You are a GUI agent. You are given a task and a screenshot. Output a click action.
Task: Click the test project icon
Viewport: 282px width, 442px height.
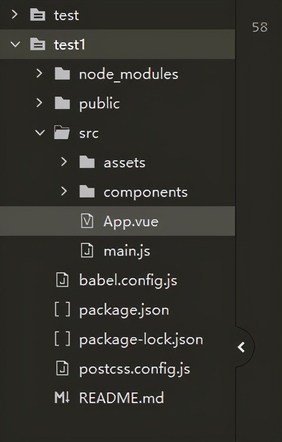38,15
